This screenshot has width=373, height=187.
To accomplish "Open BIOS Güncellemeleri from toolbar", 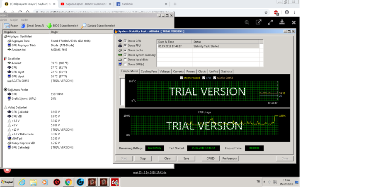I will pos(50,26).
